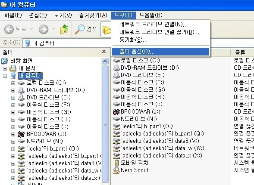Click 이동식 디스크 (I:) icon in file list
This screenshot has height=185, width=254.
click(116, 104)
